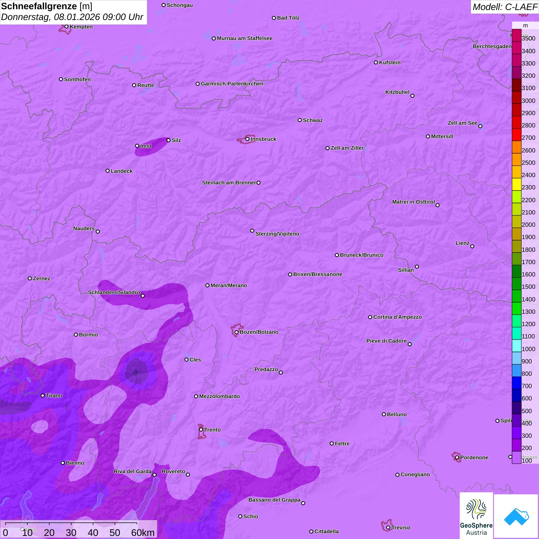
Task: Click the 'Mezzolombardo' place label
Action: pos(219,396)
